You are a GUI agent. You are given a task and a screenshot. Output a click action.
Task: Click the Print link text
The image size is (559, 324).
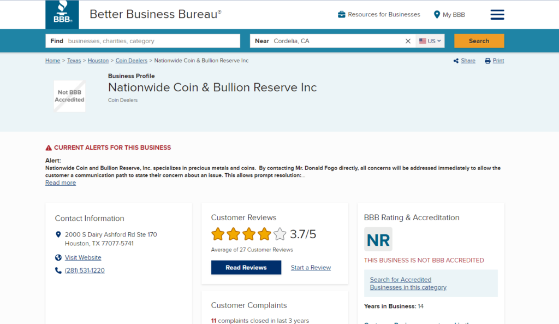[x=498, y=61]
